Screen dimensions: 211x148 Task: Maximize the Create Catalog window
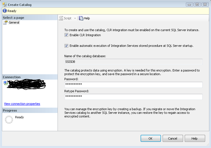[x=197, y=4]
